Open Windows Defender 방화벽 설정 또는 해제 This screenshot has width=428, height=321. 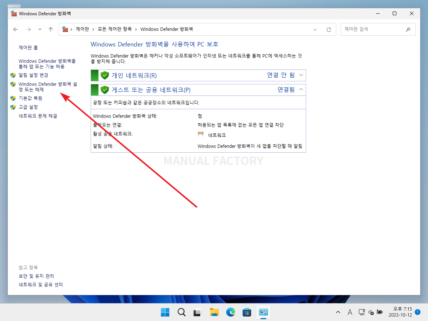tap(48, 87)
